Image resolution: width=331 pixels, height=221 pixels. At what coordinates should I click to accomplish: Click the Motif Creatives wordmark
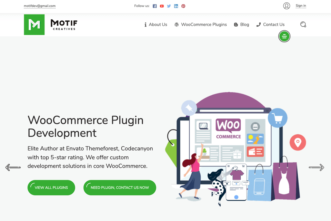click(64, 25)
